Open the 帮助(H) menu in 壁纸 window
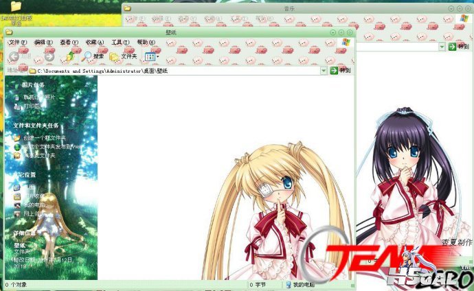Screen dimensions: 474x291 click(x=146, y=43)
